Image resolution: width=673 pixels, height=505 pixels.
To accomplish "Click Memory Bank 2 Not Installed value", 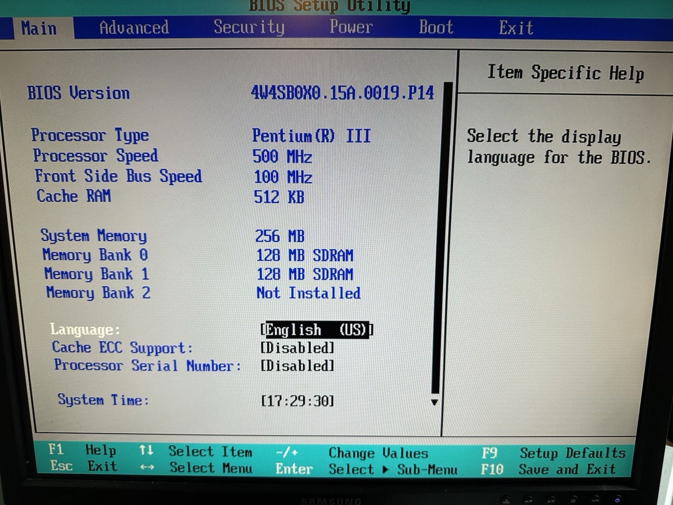I will (308, 293).
